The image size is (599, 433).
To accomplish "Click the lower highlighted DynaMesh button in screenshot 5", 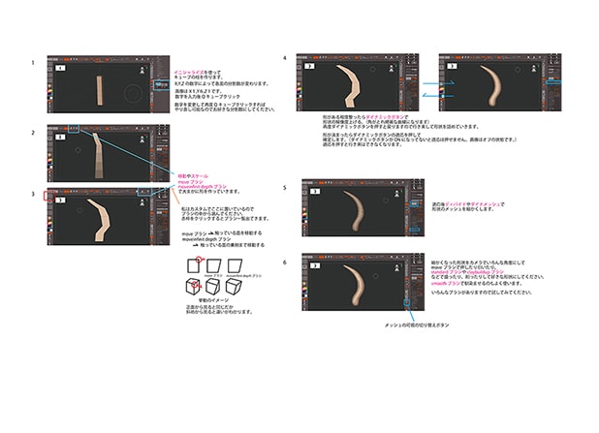I will [415, 230].
